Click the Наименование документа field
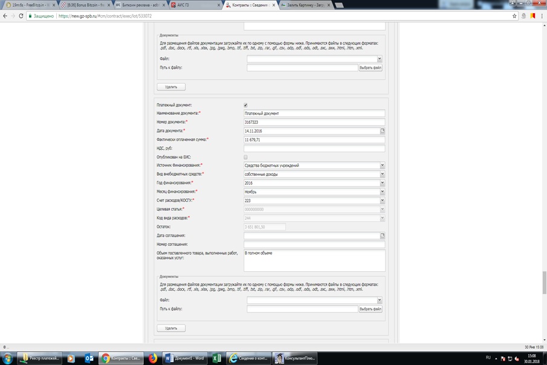 [x=314, y=114]
